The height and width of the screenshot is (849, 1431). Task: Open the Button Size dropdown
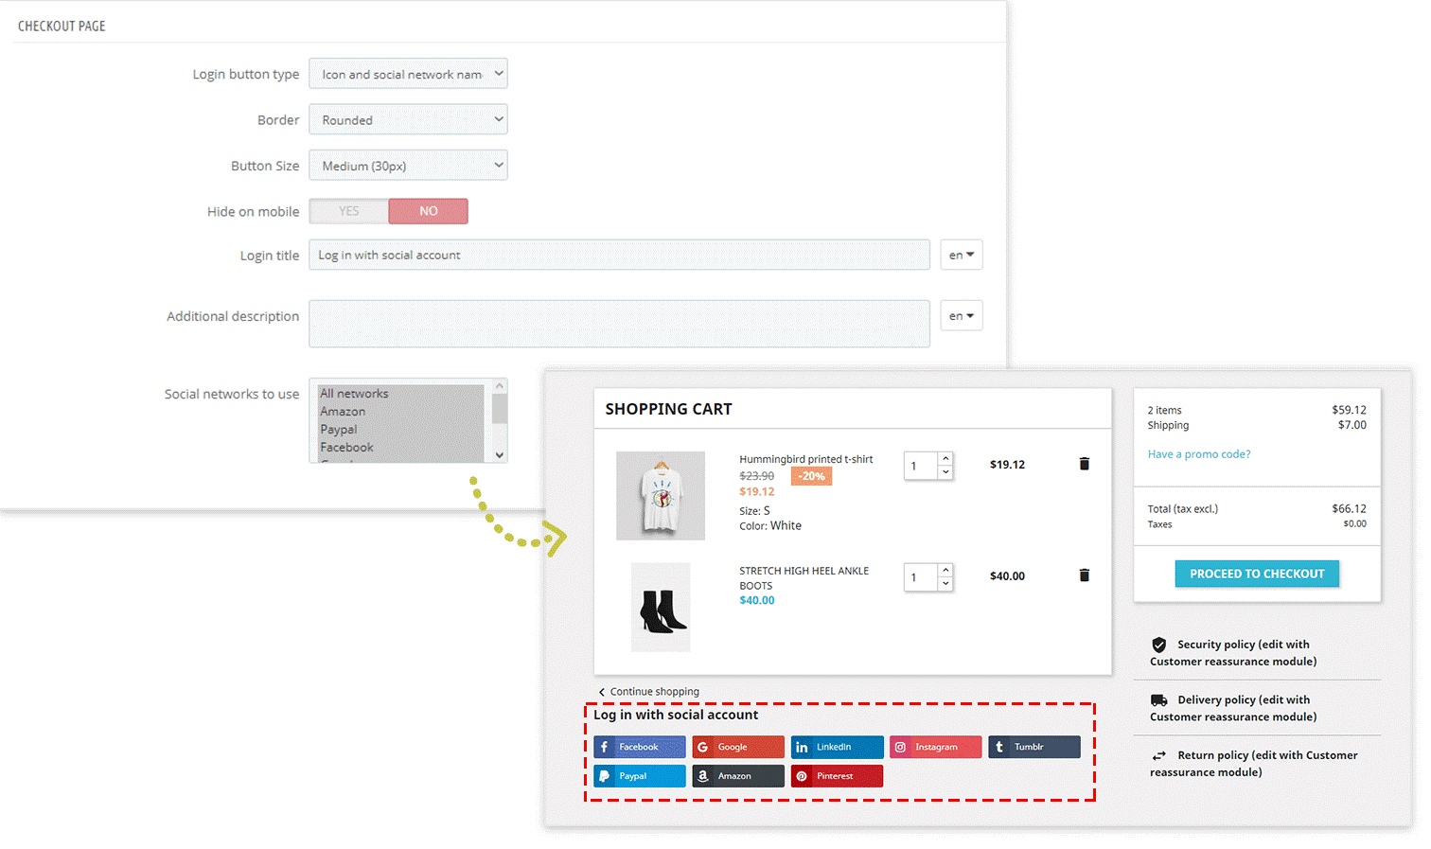(x=408, y=166)
